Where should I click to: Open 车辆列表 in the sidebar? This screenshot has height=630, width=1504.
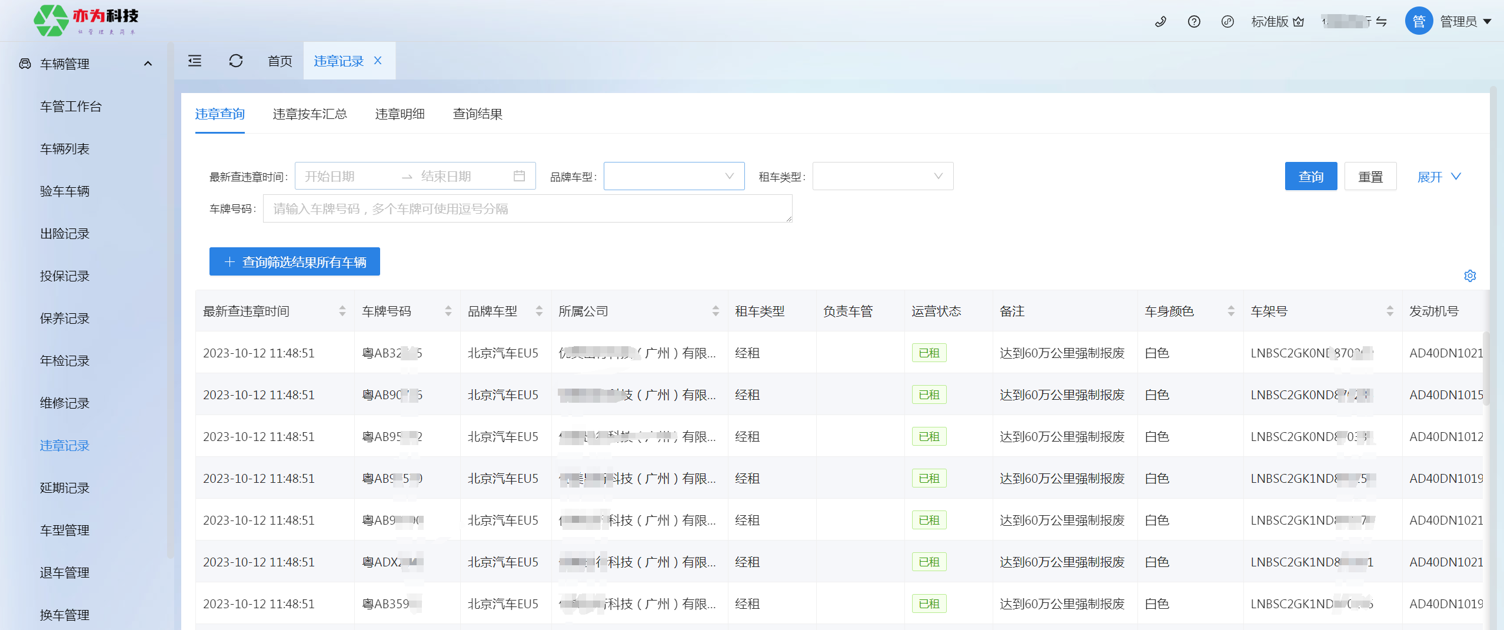coord(65,149)
